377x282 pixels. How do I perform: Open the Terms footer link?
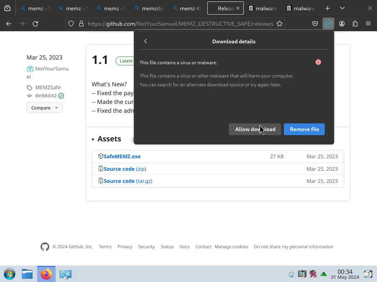(x=105, y=246)
